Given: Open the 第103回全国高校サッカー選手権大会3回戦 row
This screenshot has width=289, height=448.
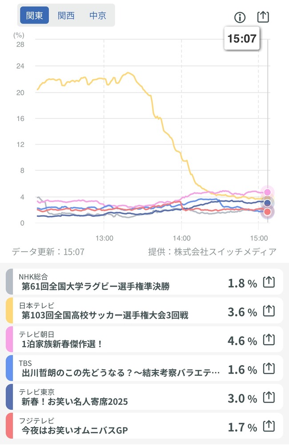Looking at the screenshot, I should coord(144,310).
